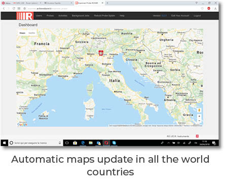This screenshot has height=183, width=225.
Task: Click the Logout link
Action: click(197, 16)
